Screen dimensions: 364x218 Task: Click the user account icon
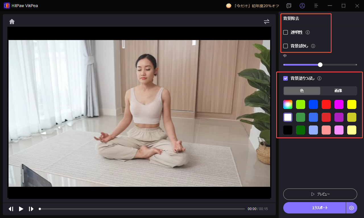coord(302,6)
